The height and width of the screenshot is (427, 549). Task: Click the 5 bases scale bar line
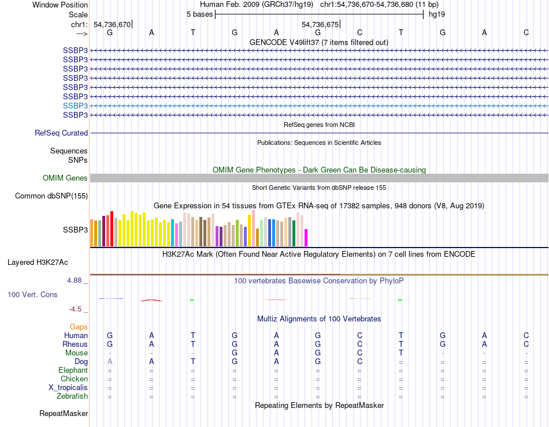[x=320, y=14]
